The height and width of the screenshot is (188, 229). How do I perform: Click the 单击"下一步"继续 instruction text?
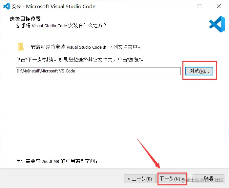coord(80,60)
